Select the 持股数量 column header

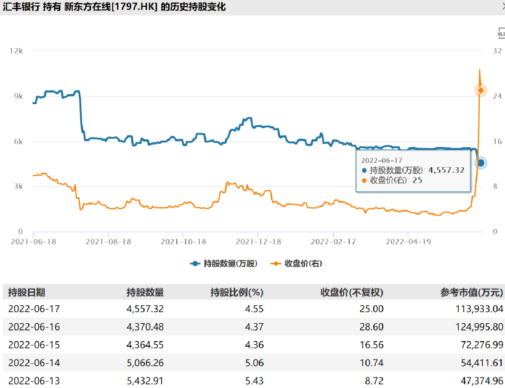[145, 292]
